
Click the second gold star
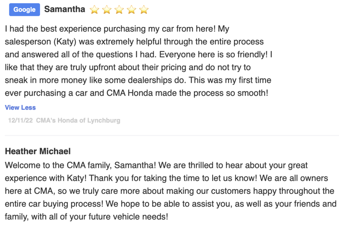(107, 10)
